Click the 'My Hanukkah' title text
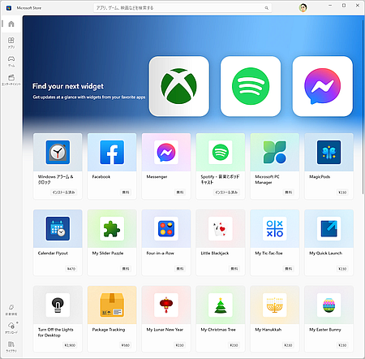Viewport: 365px width, 359px height. click(x=268, y=330)
